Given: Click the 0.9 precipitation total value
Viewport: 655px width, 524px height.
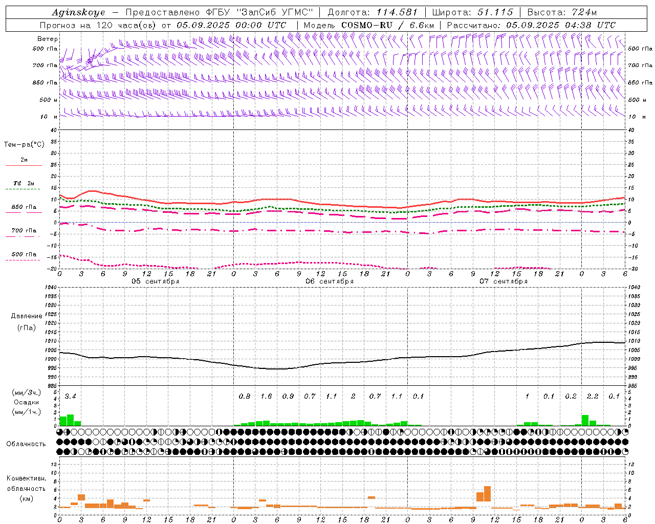Looking at the screenshot, I should [x=288, y=396].
